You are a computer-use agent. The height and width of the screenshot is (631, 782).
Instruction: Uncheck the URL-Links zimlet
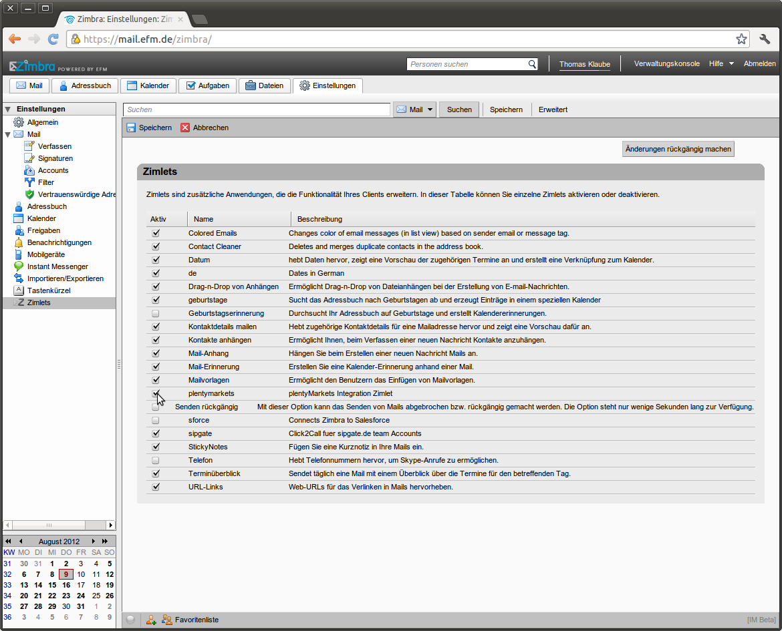point(156,487)
